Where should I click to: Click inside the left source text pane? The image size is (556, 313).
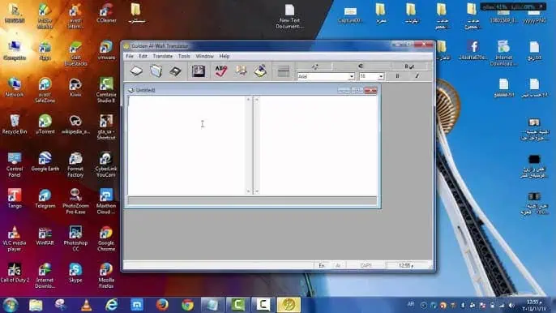[x=186, y=145]
